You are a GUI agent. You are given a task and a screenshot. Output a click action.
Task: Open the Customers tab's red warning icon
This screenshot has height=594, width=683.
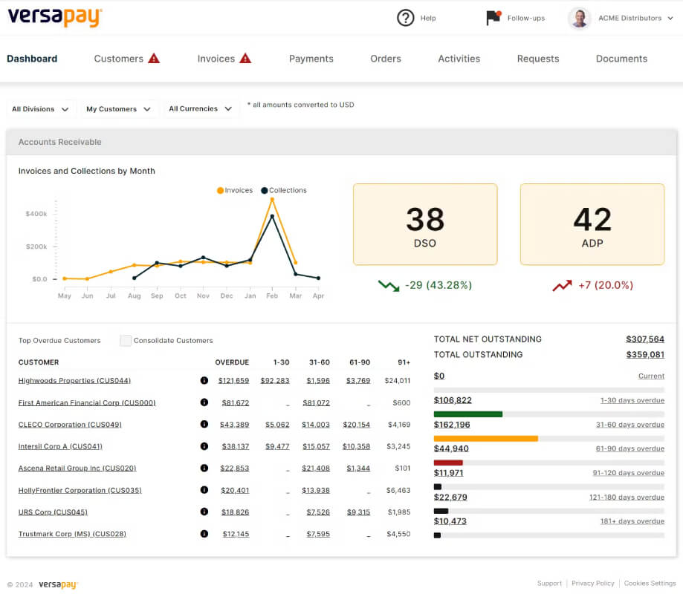click(x=154, y=58)
